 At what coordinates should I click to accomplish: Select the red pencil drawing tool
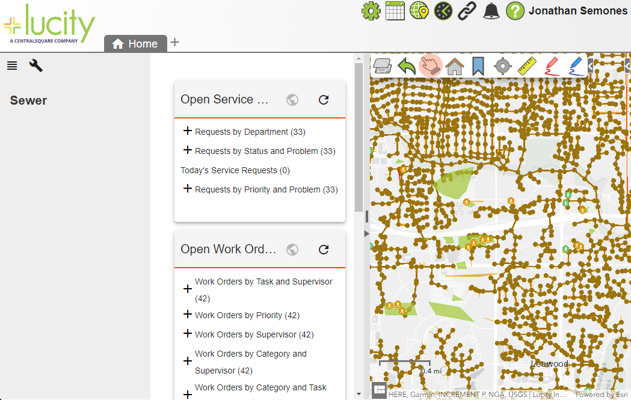(552, 66)
